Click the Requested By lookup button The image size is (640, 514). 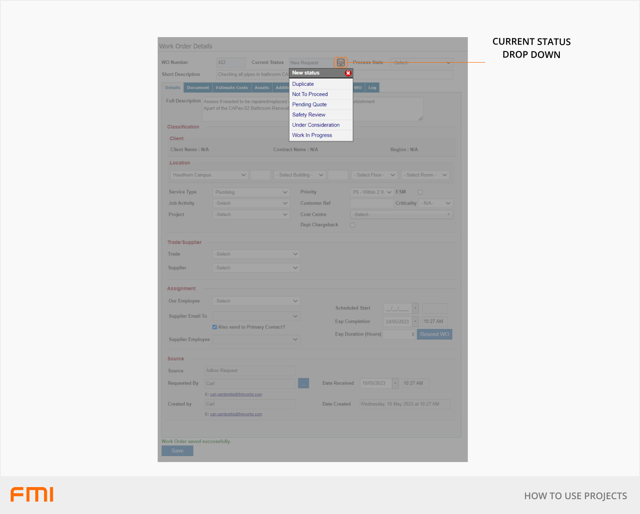tap(303, 383)
